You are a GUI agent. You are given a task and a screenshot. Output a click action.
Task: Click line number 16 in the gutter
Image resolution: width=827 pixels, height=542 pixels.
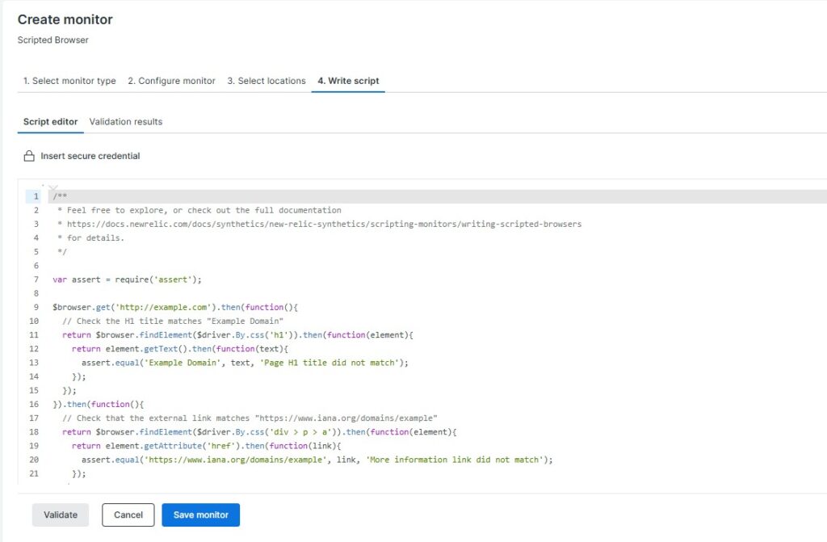(35, 404)
